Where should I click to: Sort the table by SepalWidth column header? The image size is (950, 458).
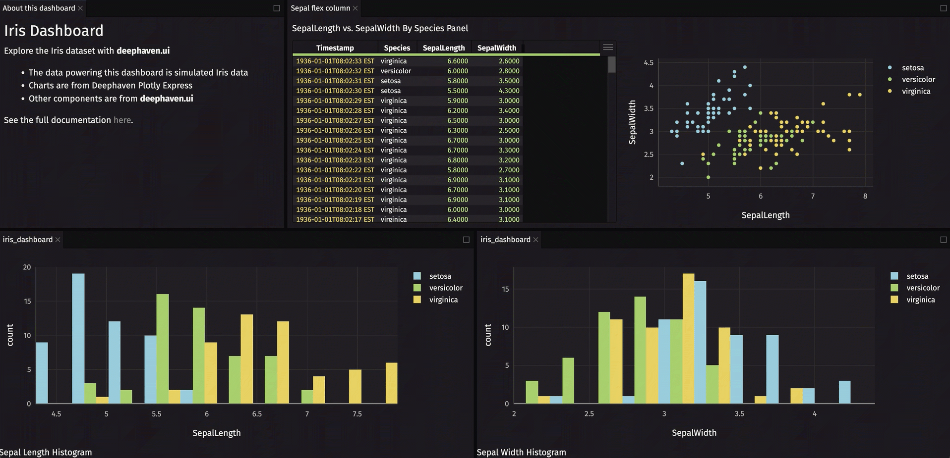497,48
